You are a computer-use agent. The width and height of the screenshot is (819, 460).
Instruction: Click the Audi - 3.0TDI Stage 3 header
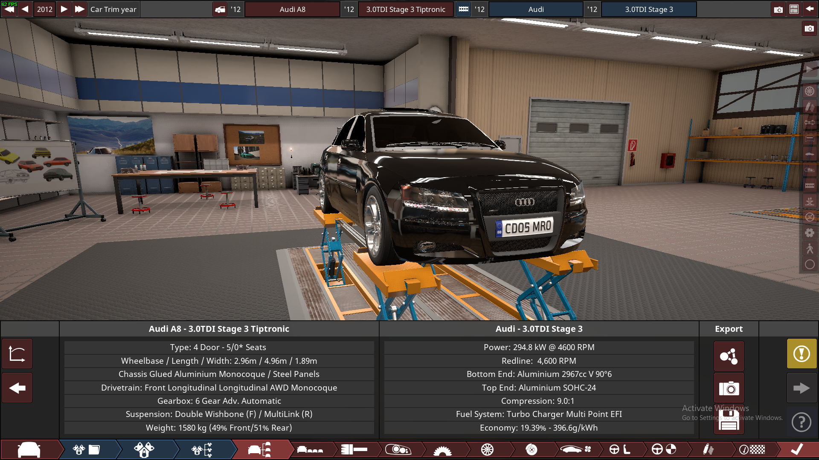539,329
